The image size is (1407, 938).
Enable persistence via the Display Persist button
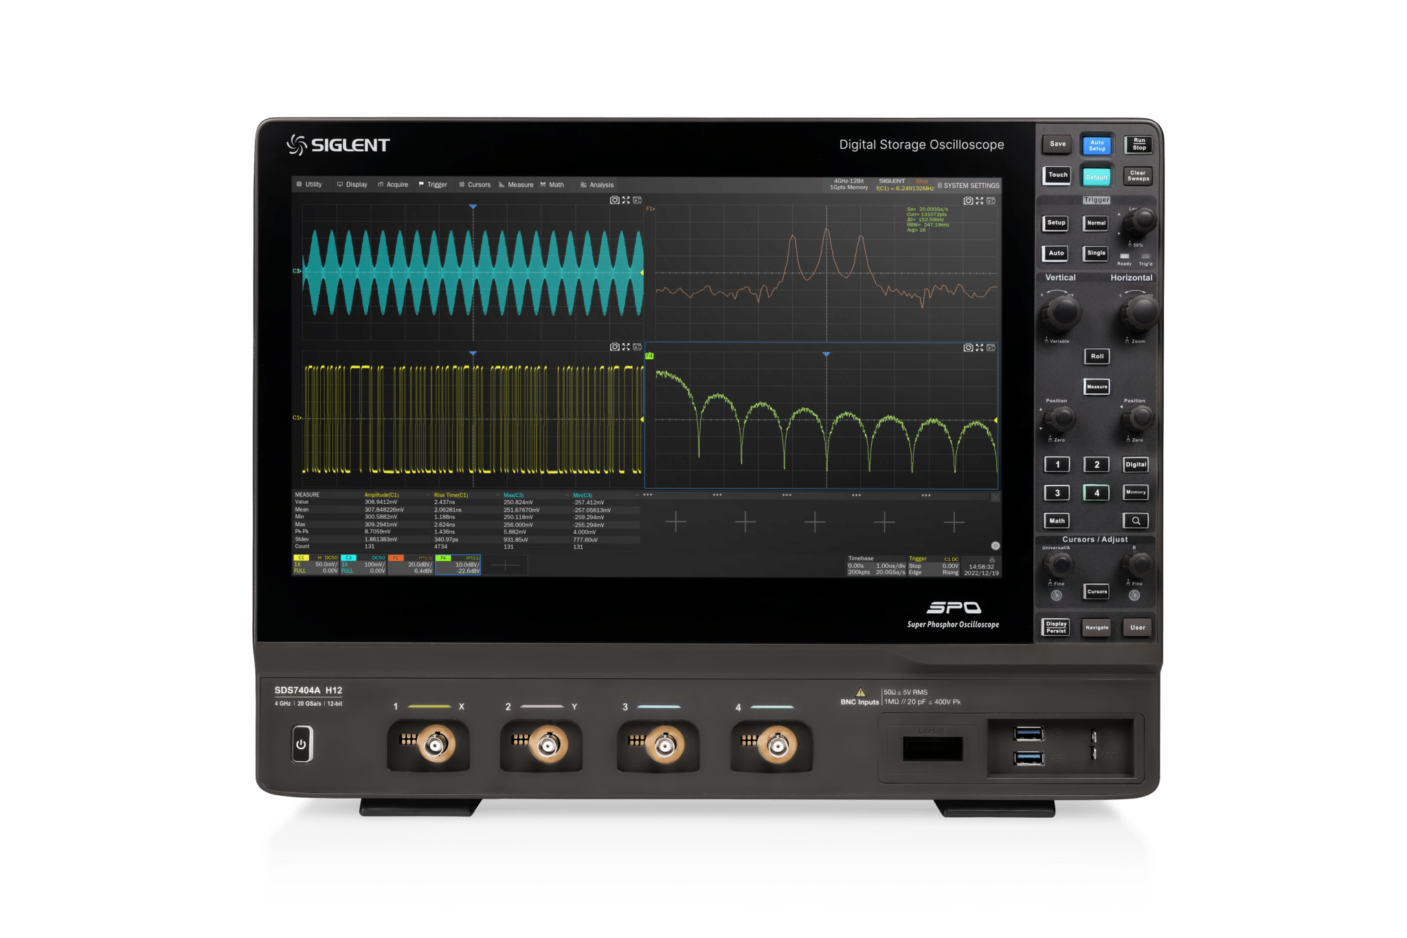[x=1056, y=627]
